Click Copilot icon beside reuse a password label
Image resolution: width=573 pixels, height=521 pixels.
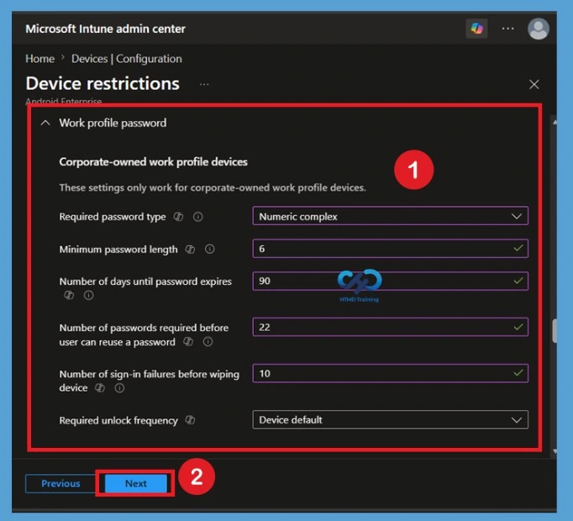coord(188,342)
